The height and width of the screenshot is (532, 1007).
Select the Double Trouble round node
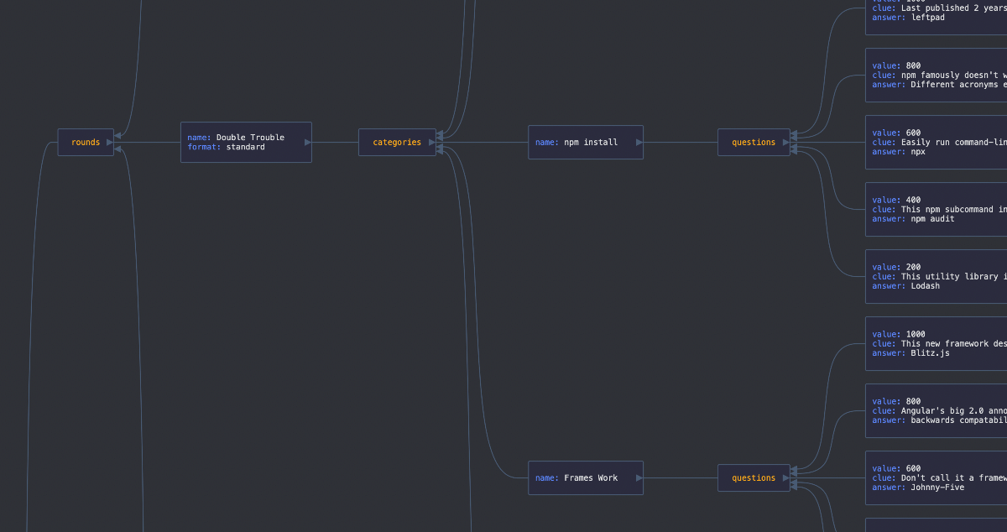[243, 143]
